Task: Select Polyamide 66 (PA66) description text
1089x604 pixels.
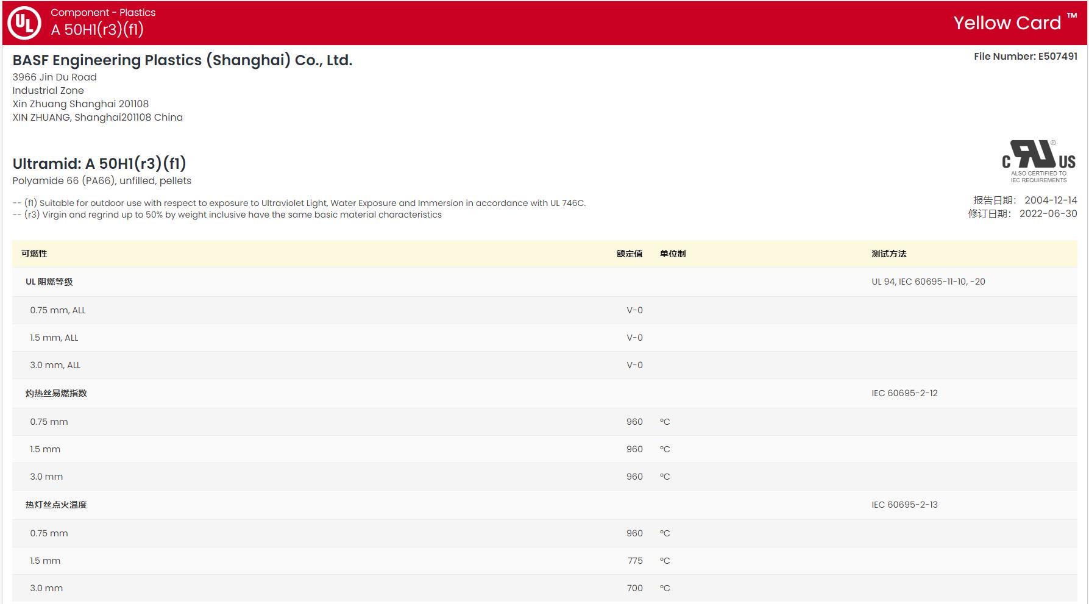Action: click(102, 181)
